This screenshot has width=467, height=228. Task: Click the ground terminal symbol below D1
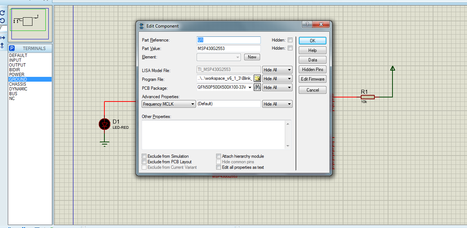coord(105,143)
